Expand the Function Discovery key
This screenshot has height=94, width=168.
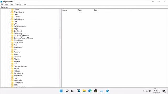(x=10, y=66)
